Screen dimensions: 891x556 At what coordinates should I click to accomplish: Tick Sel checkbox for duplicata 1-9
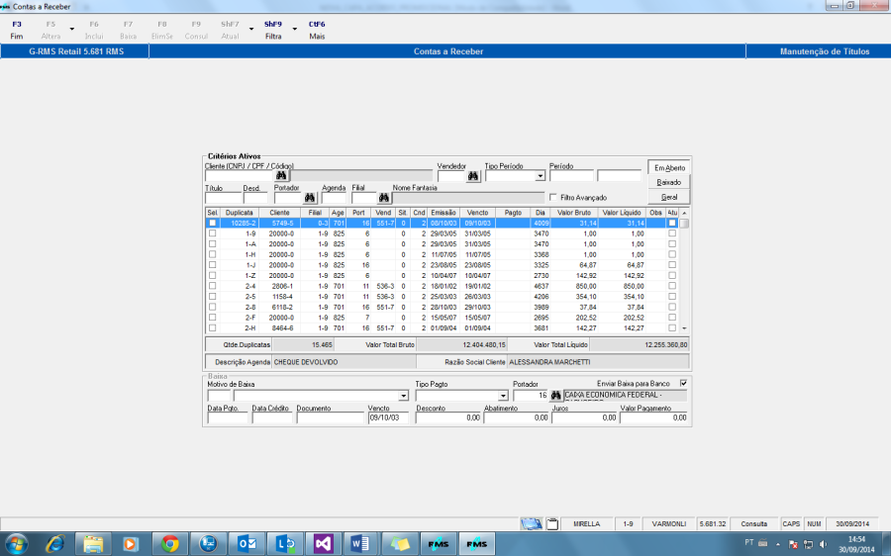(213, 233)
